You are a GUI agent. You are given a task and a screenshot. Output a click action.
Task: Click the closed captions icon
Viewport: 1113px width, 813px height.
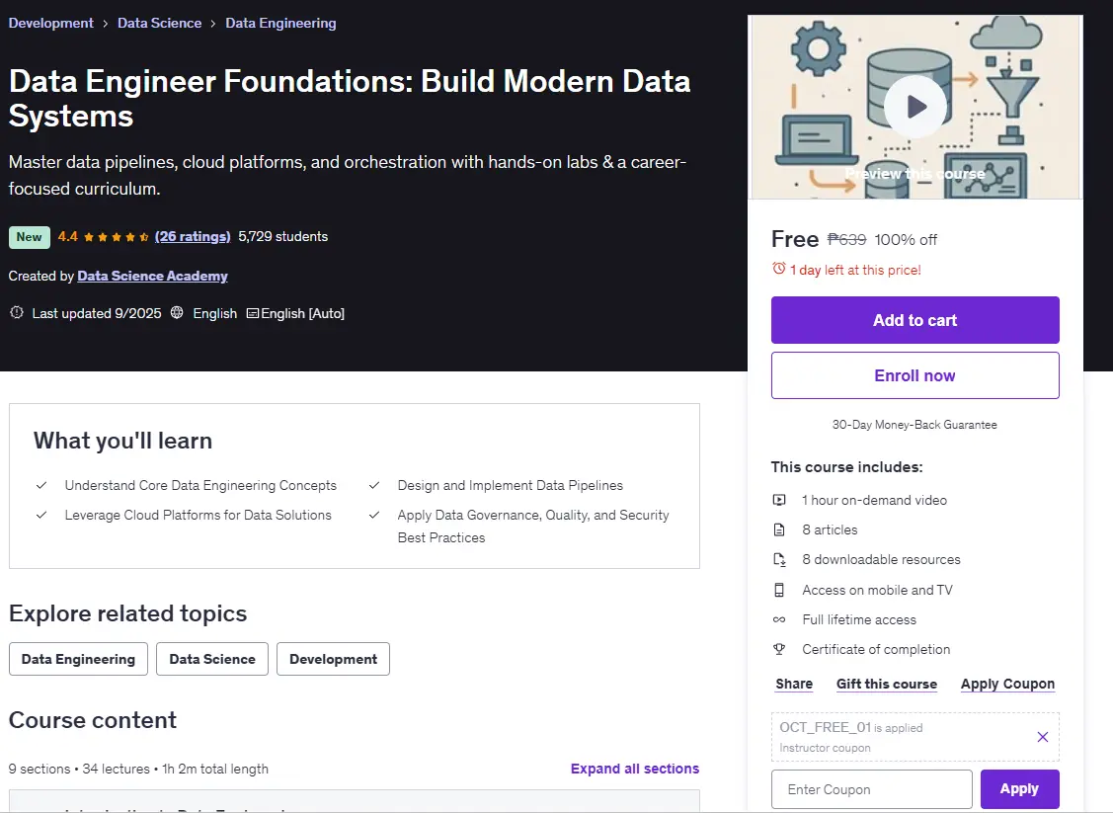point(252,313)
